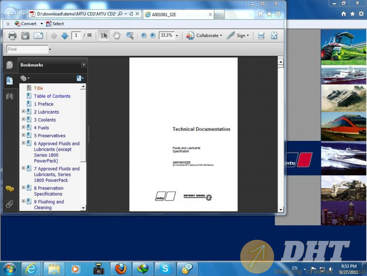Pick the Marquee Zoom tool

(130, 36)
